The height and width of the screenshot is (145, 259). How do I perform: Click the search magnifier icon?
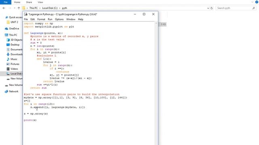[x=254, y=8]
